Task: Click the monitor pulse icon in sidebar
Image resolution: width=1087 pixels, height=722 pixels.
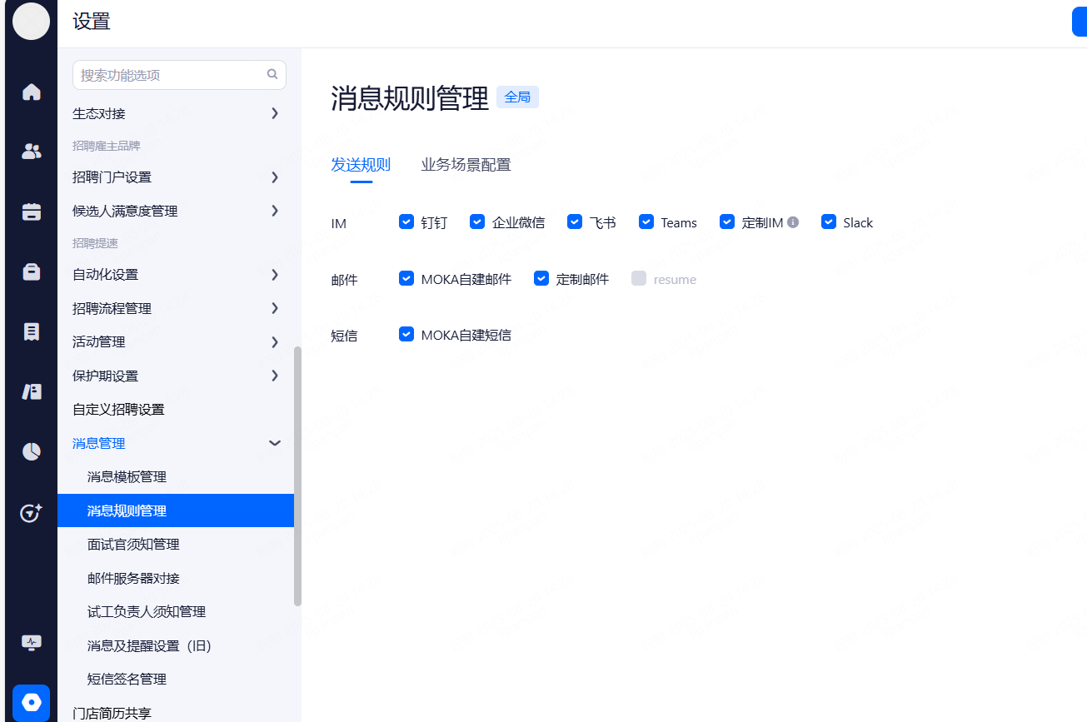Action: [x=31, y=643]
